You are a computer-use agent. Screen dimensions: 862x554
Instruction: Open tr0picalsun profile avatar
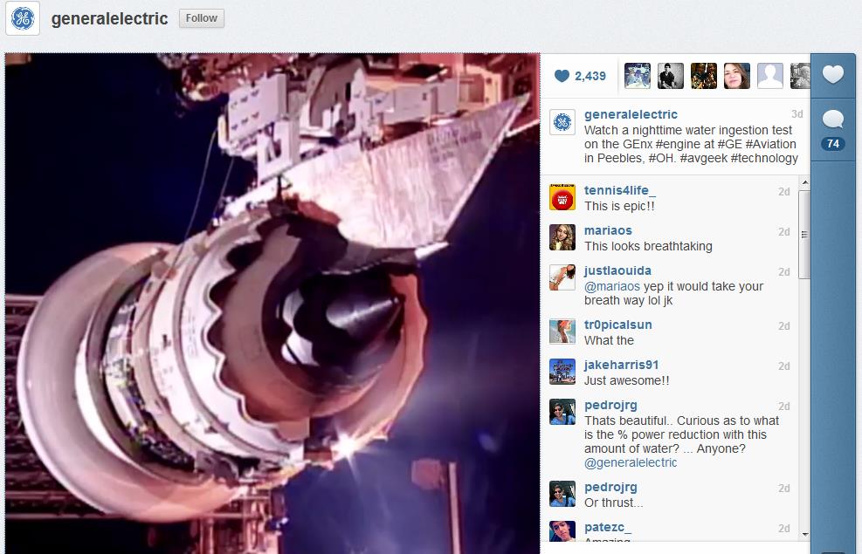pyautogui.click(x=562, y=331)
